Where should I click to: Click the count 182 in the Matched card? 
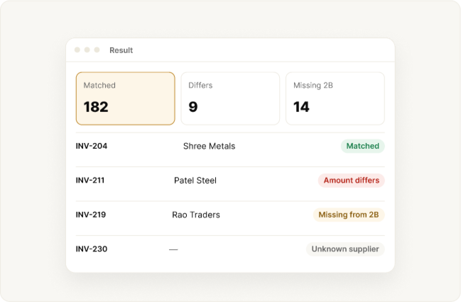click(x=96, y=107)
